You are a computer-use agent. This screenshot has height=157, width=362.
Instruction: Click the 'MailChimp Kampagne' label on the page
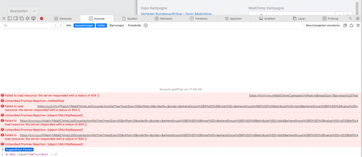266,8
